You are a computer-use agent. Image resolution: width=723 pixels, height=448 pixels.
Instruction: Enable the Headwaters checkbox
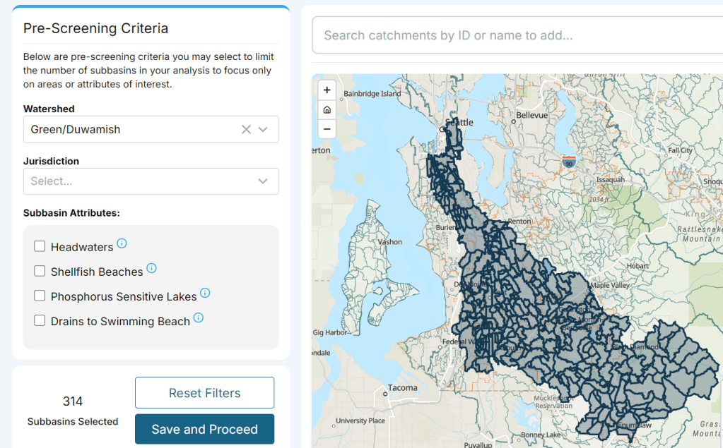click(x=40, y=246)
